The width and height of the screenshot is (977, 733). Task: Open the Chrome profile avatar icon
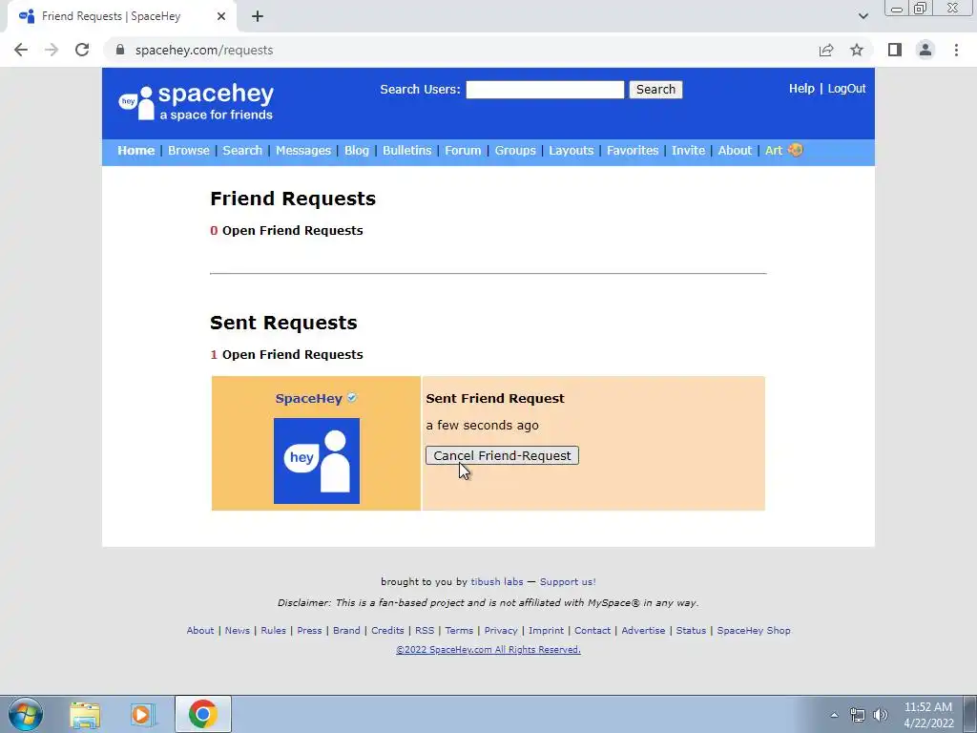(925, 50)
